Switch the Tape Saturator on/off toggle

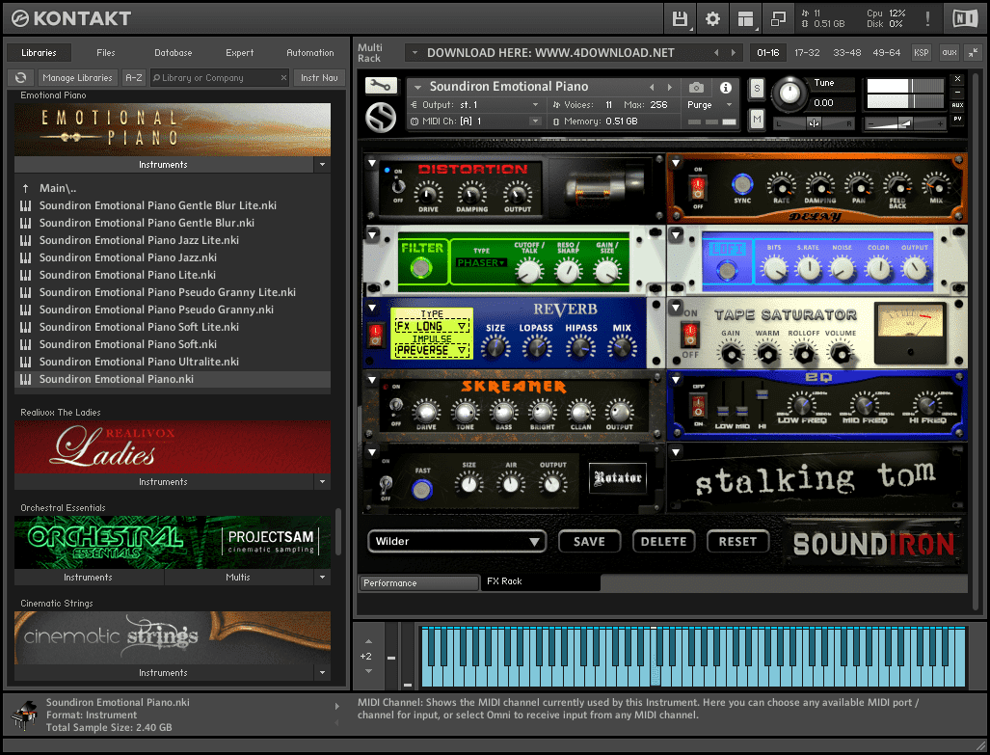point(689,333)
